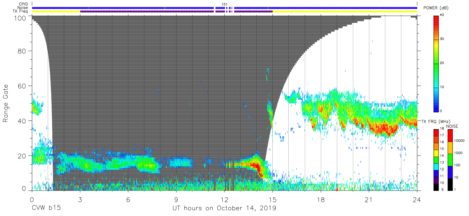Pick the blue segment of the NOISE color bar
The image size is (469, 216).
[x=450, y=172]
